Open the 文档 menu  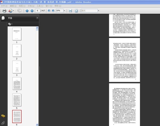tap(31, 6)
